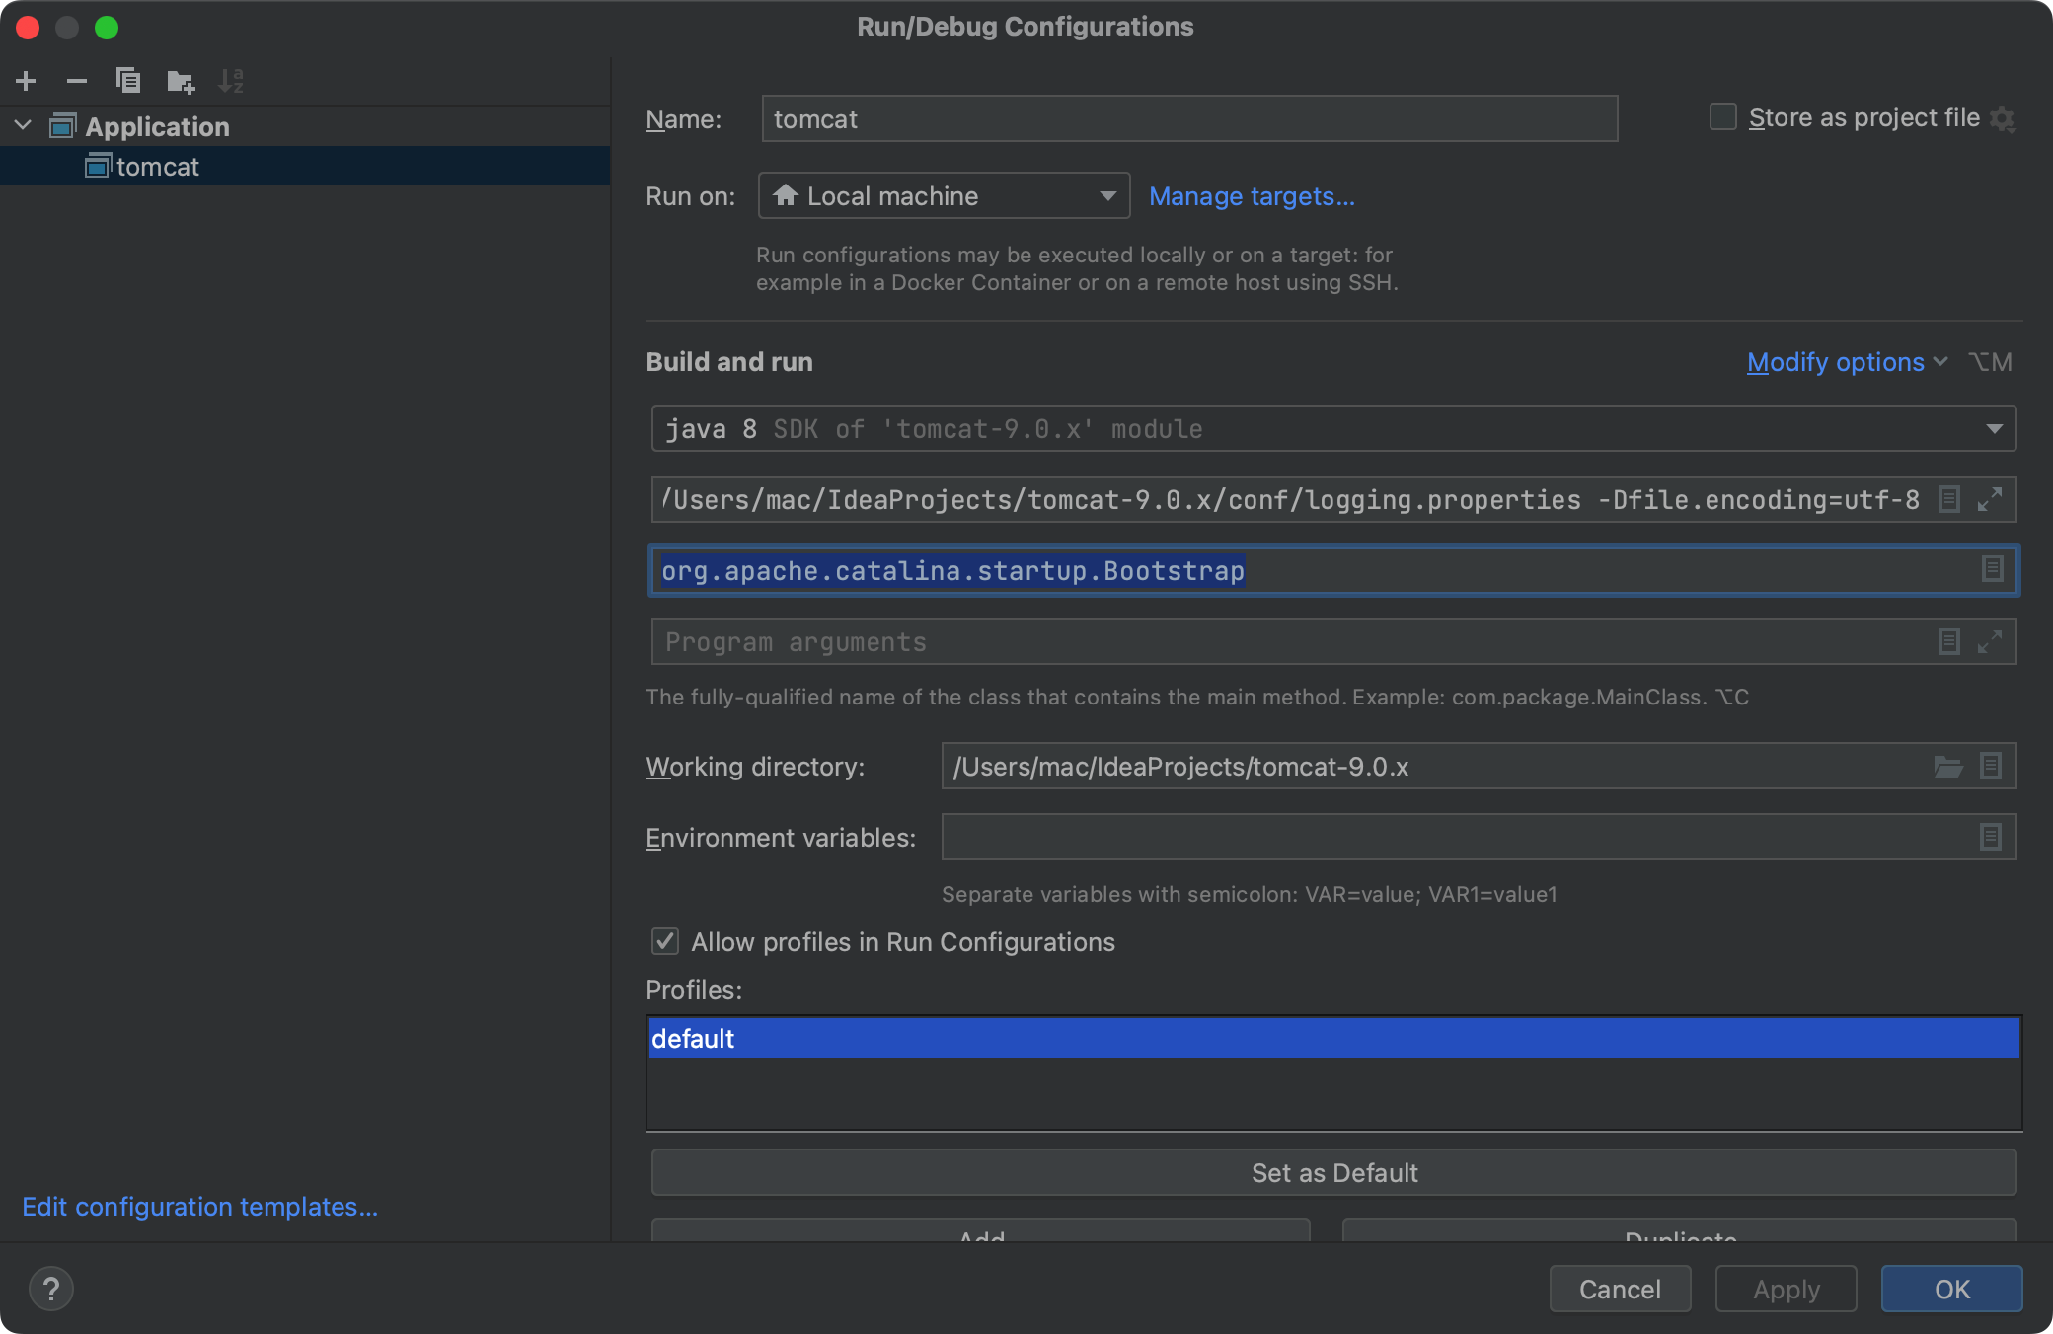Open the Run on Local machine dropdown
Screen dimensions: 2053x1334
click(x=943, y=196)
